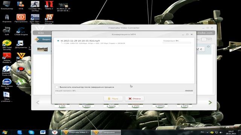Open Skype from the taskbar
Viewport: 241px width, 135px height.
31,132
